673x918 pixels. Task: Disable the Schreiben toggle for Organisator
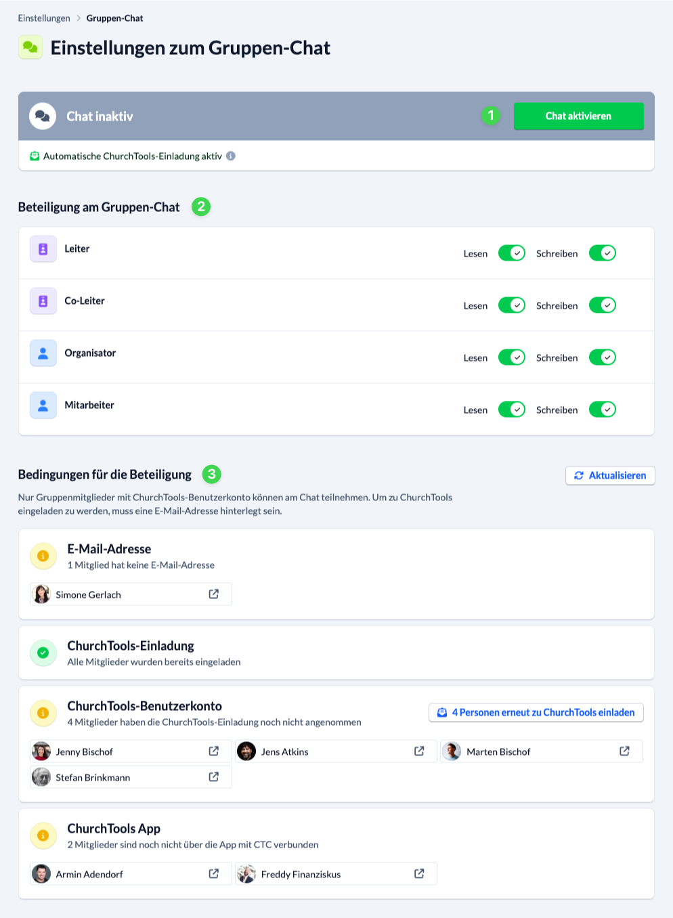603,357
